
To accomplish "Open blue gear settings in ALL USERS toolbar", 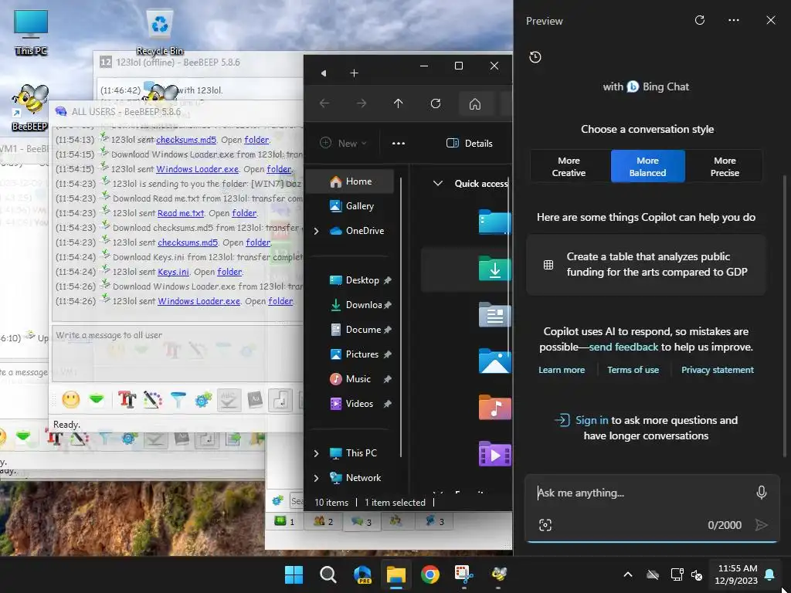I will pyautogui.click(x=203, y=401).
